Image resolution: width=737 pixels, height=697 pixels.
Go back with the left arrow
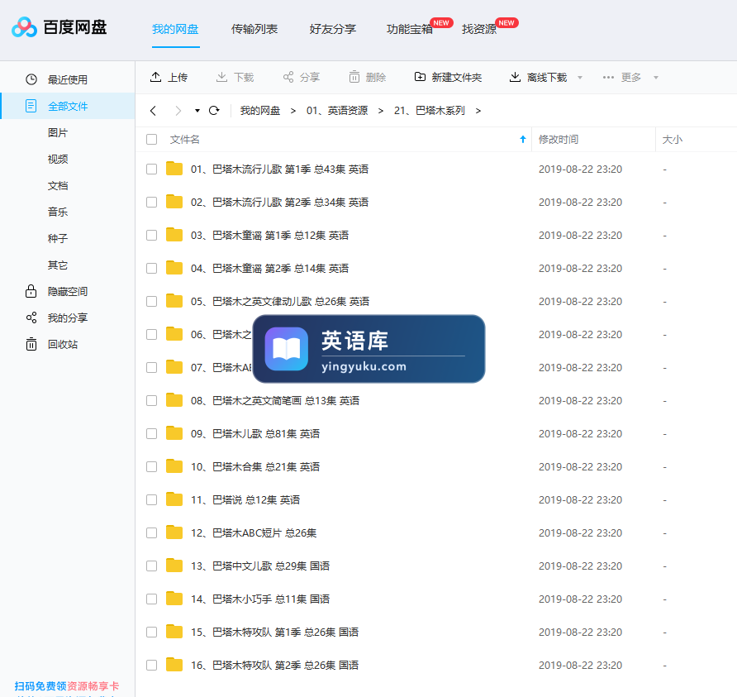tap(153, 111)
